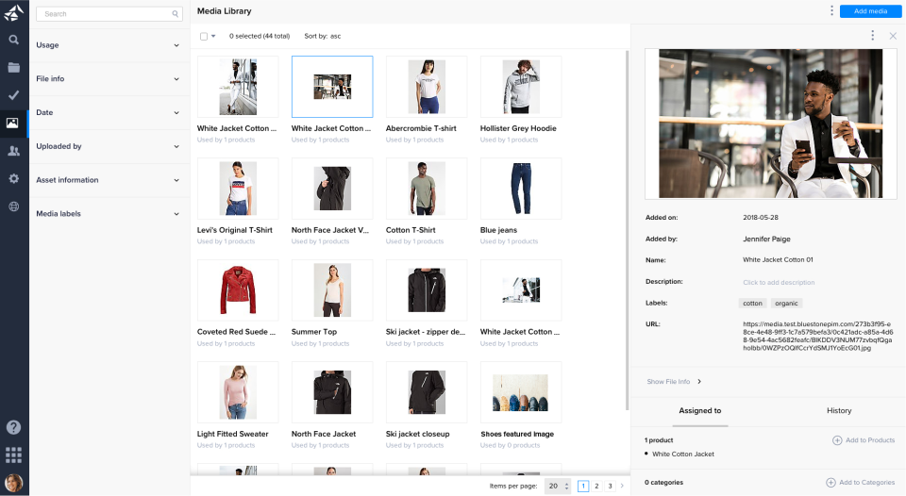
Task: Click the large preview image of White Jacket
Action: click(x=771, y=124)
